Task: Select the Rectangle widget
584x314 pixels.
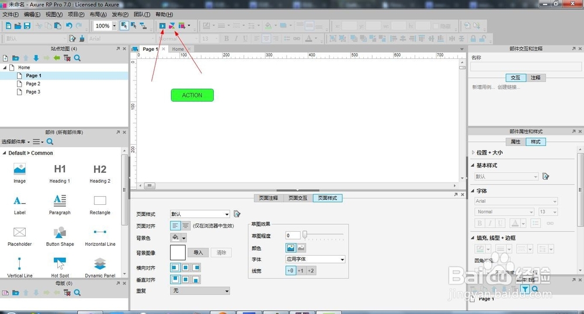Action: 100,205
